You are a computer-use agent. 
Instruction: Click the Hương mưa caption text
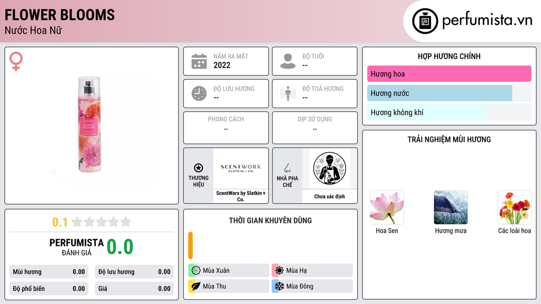(x=451, y=231)
